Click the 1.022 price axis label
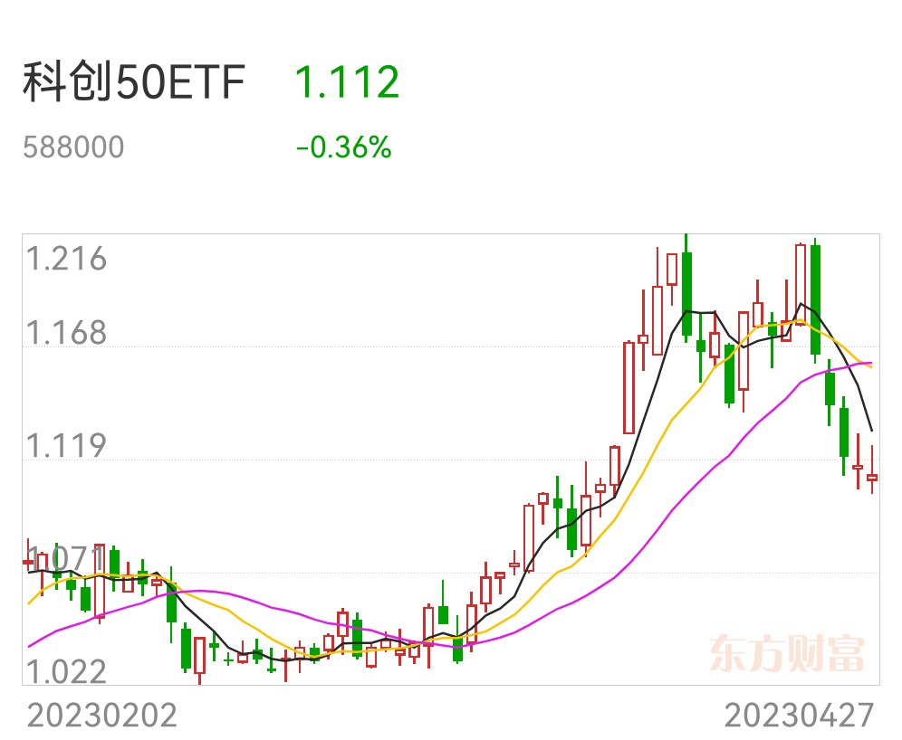 coord(67,671)
